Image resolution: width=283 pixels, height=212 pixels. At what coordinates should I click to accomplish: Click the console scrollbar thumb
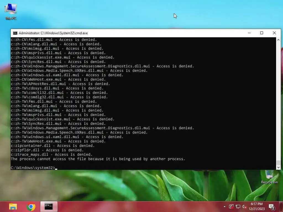pos(278,163)
